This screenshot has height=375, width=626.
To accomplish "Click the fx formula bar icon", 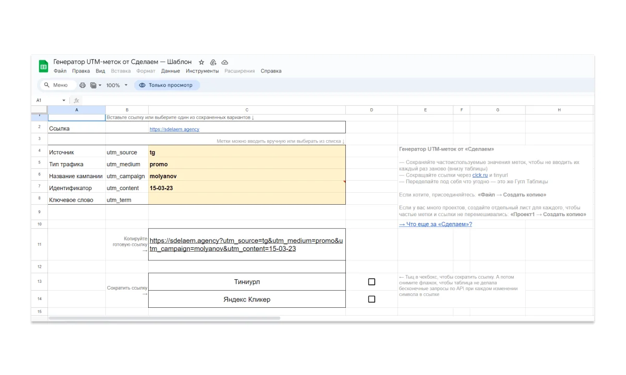I will [76, 100].
